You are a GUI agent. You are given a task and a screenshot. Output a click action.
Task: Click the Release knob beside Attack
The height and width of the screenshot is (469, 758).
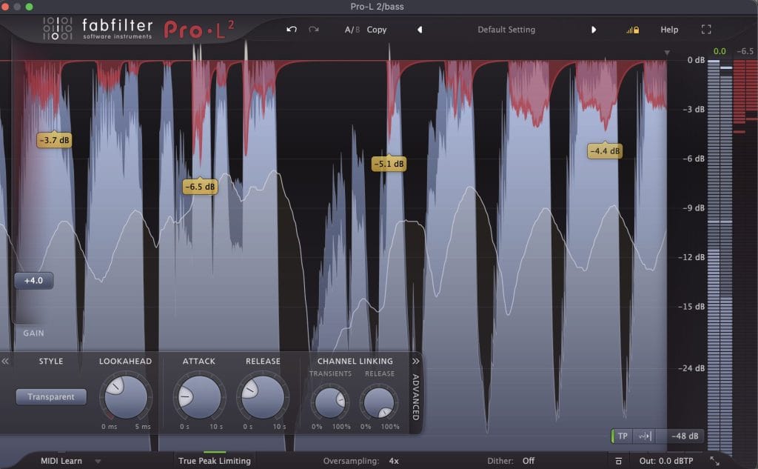point(263,397)
